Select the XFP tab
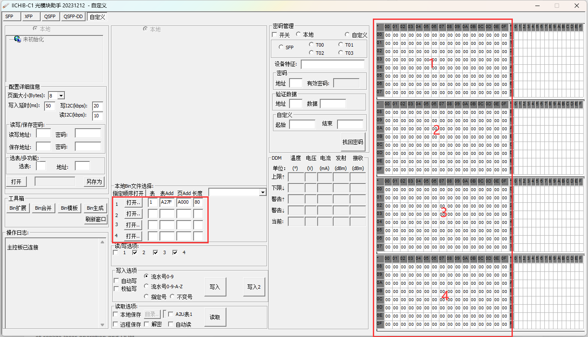Viewport: 588px width, 337px height. point(31,16)
